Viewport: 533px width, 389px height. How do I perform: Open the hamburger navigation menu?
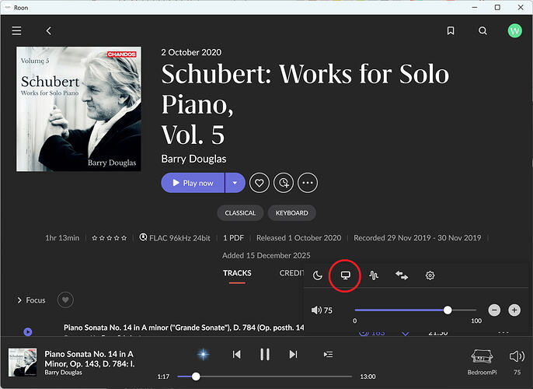point(16,31)
